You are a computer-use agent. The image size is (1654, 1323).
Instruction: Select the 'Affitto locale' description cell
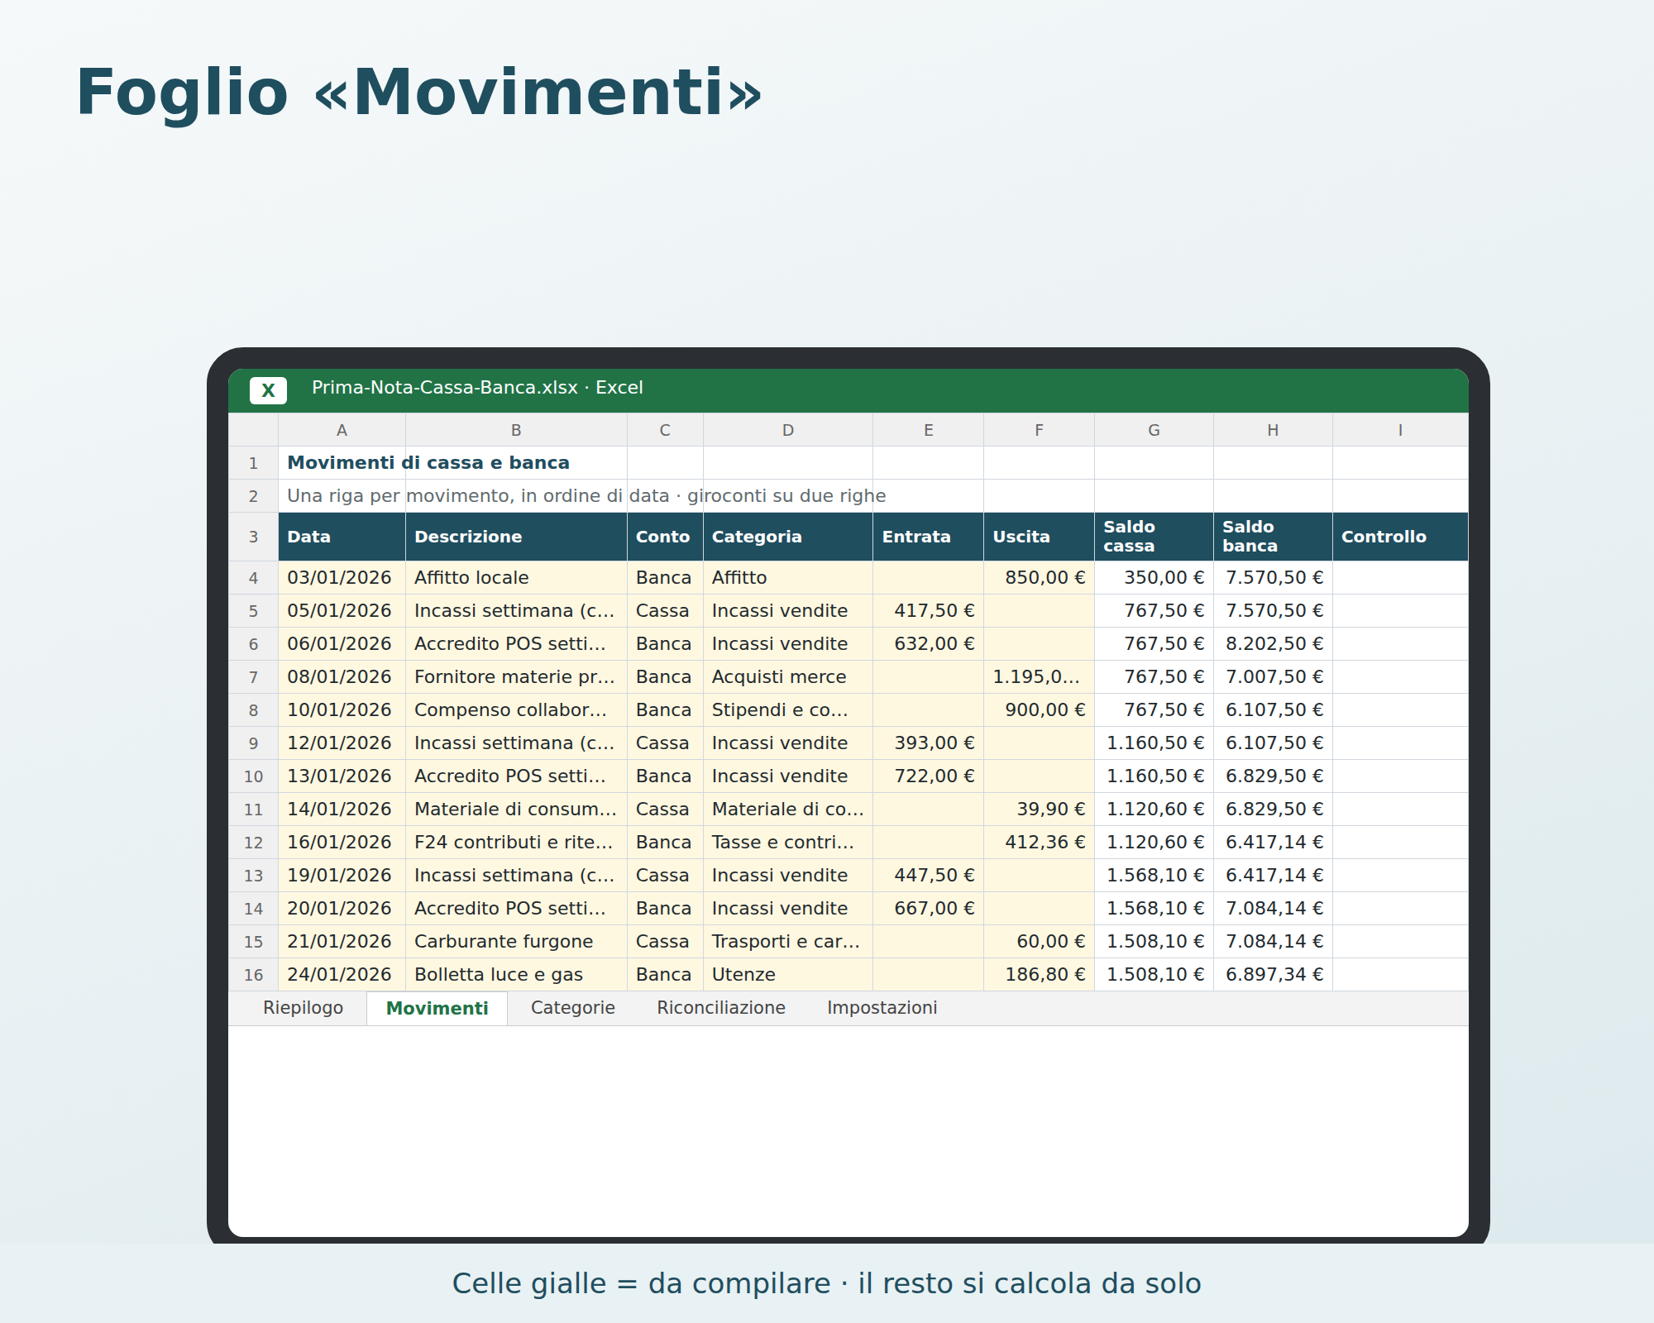(516, 578)
